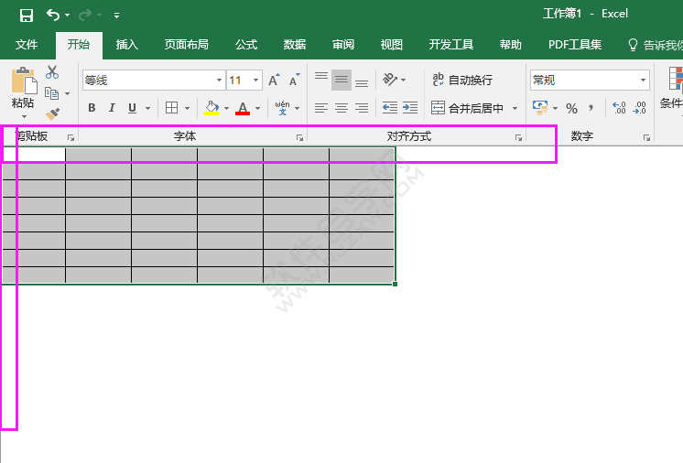
Task: Align text left
Action: 321,108
